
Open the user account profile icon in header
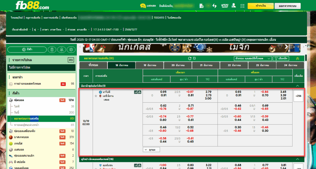click(234, 6)
